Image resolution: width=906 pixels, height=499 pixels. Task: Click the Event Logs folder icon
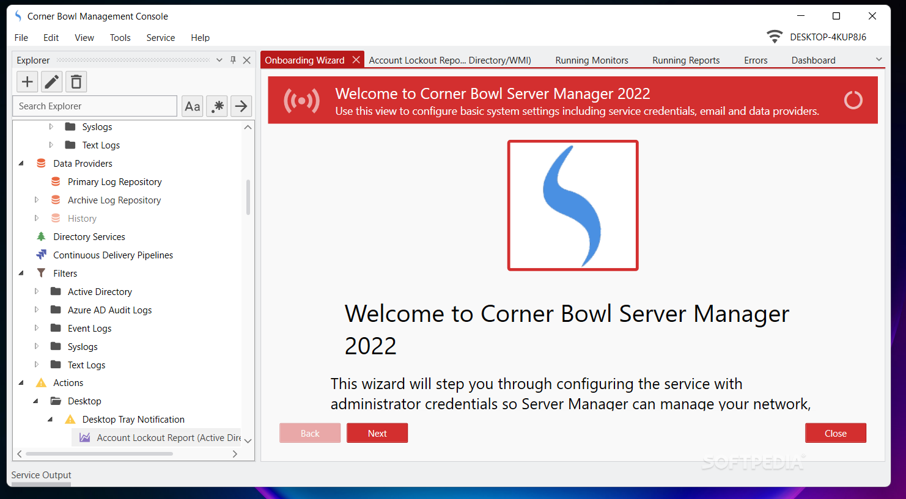[56, 328]
